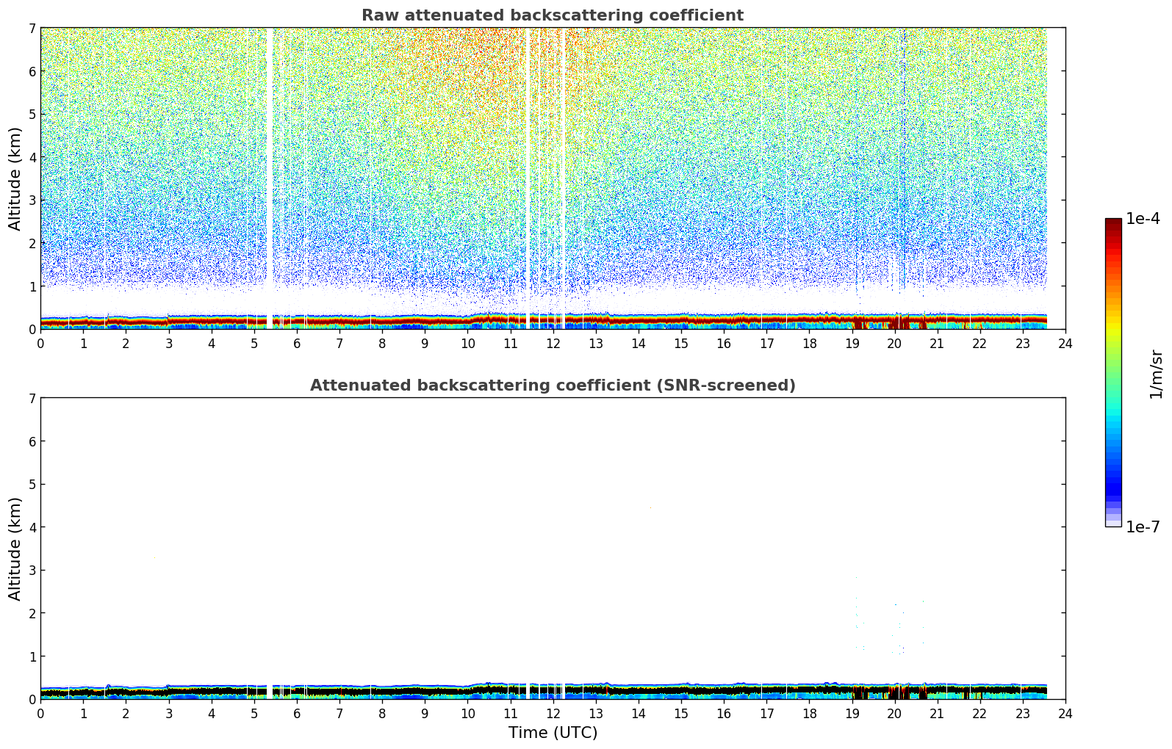Click the colorbar's '1e-7' minimum label
The image size is (1172, 749).
coord(1143,527)
